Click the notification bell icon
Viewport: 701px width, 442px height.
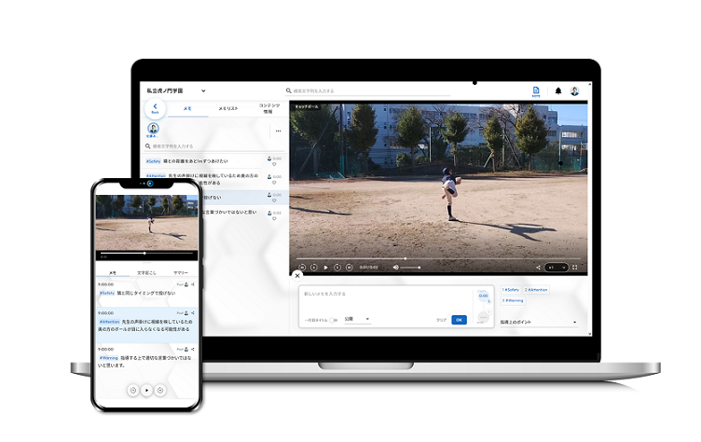point(558,90)
